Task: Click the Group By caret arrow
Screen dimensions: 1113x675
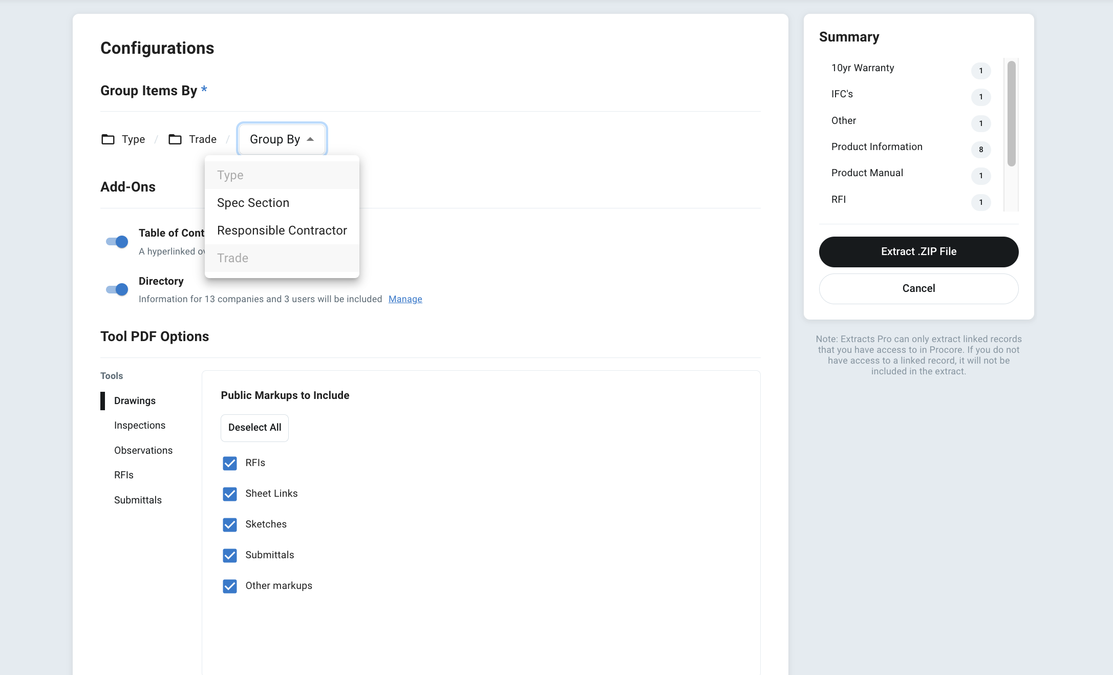Action: (x=310, y=139)
